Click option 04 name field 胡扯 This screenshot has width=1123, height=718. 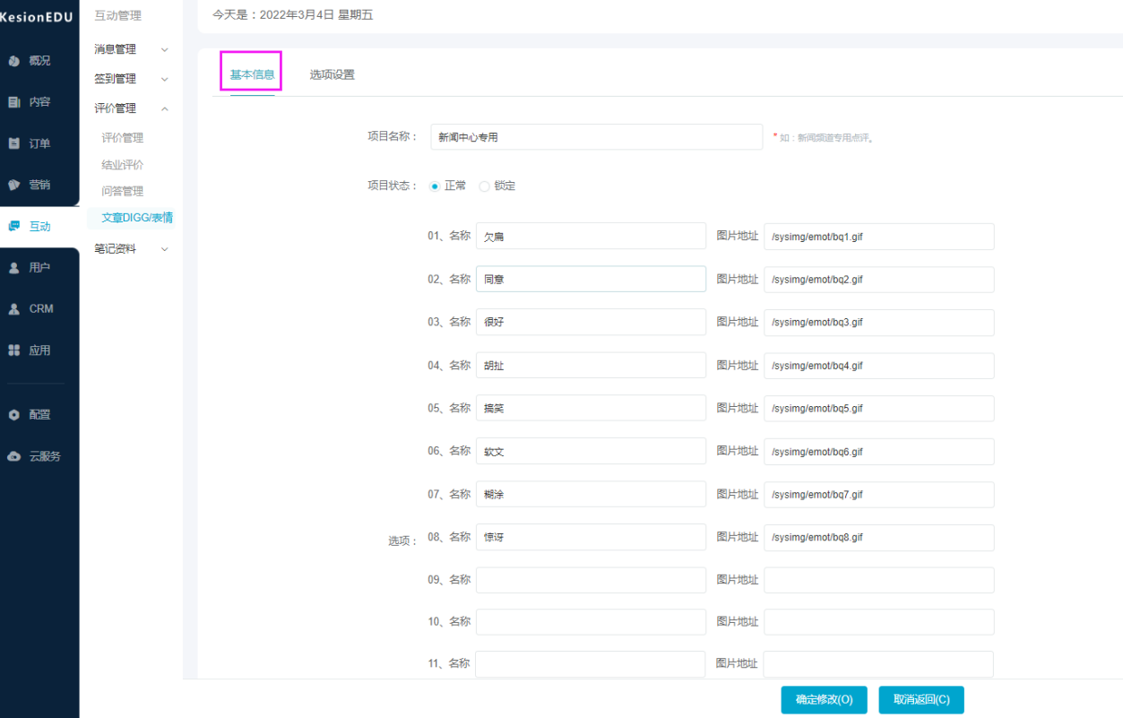point(591,366)
